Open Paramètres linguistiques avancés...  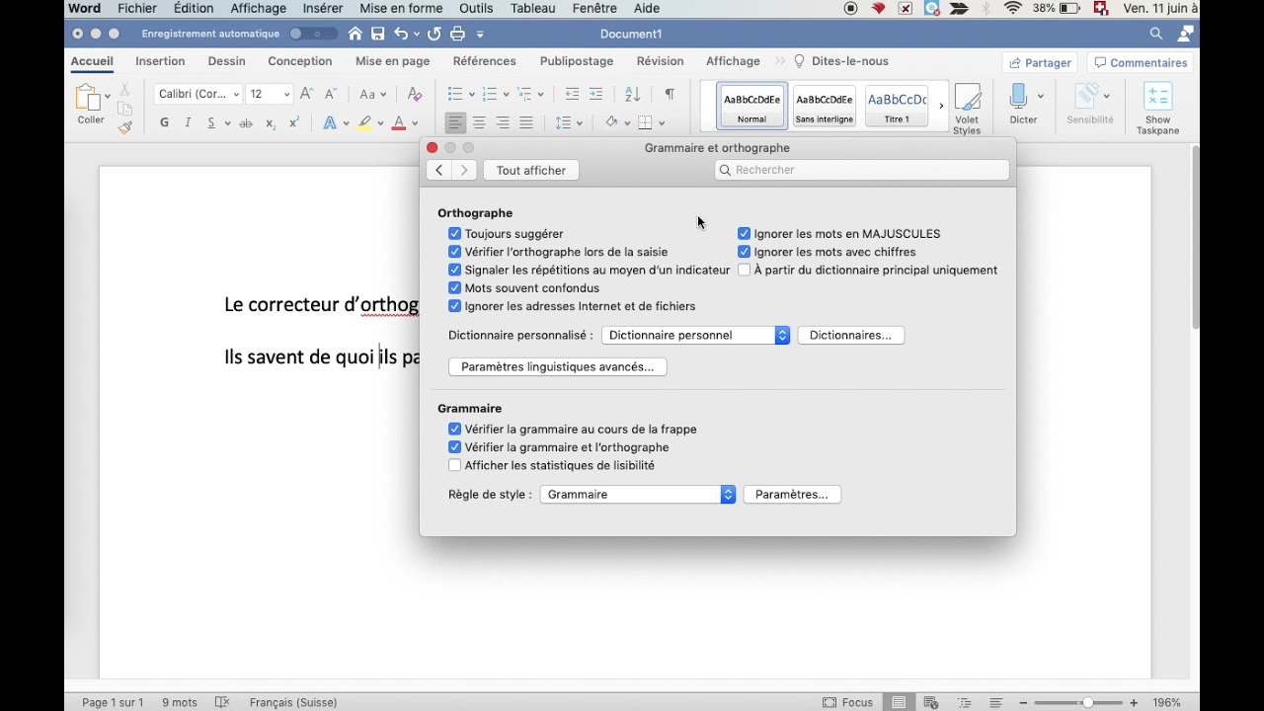558,367
